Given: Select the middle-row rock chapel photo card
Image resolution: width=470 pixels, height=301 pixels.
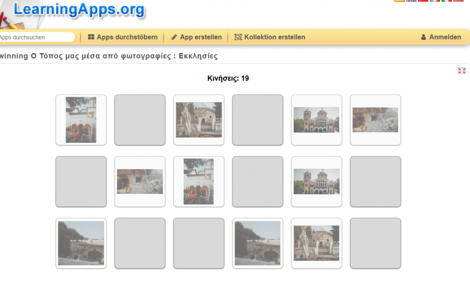Looking at the screenshot, I should (140, 181).
